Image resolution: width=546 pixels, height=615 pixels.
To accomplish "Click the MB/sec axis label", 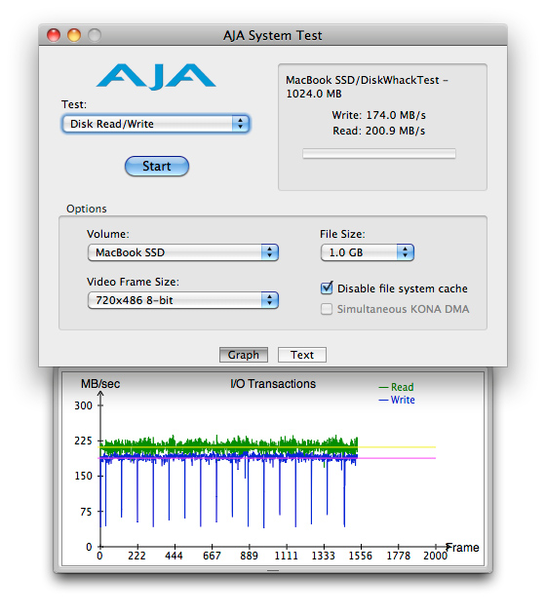I will 100,384.
